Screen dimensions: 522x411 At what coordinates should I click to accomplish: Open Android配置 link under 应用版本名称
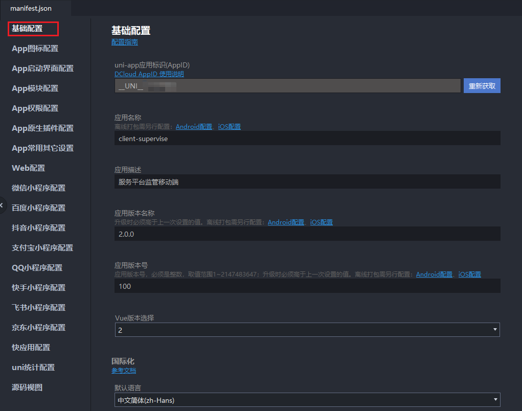pyautogui.click(x=286, y=222)
